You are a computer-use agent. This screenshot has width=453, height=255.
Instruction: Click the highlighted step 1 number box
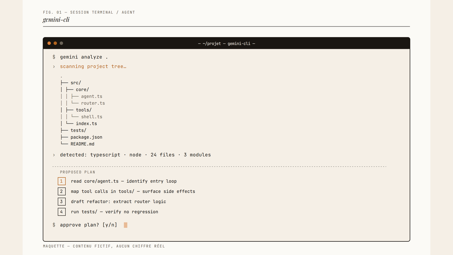(62, 181)
